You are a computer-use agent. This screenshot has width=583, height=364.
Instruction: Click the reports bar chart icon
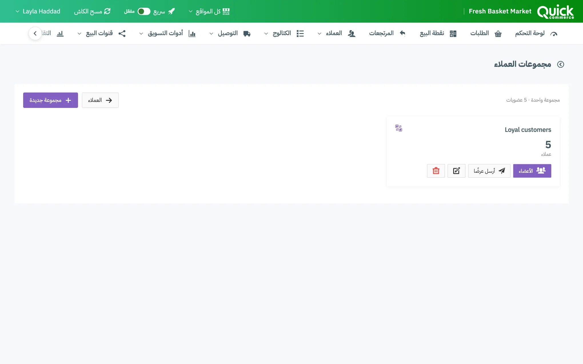tap(60, 34)
